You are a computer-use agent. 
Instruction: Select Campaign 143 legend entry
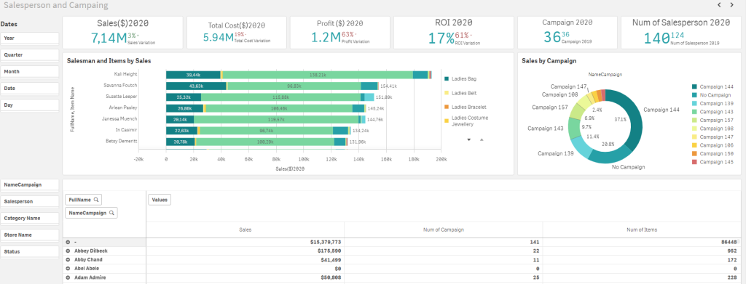click(x=712, y=112)
